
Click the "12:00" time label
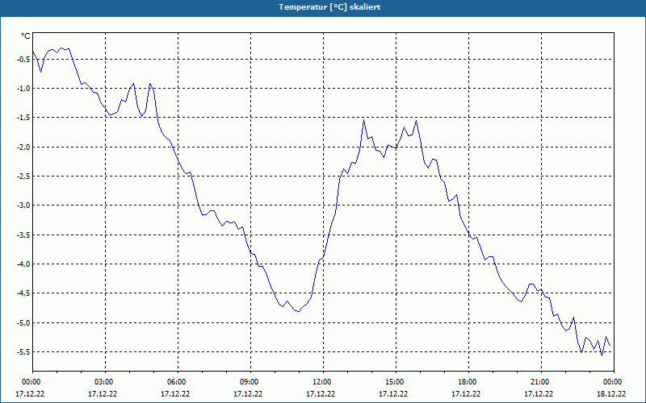[323, 382]
